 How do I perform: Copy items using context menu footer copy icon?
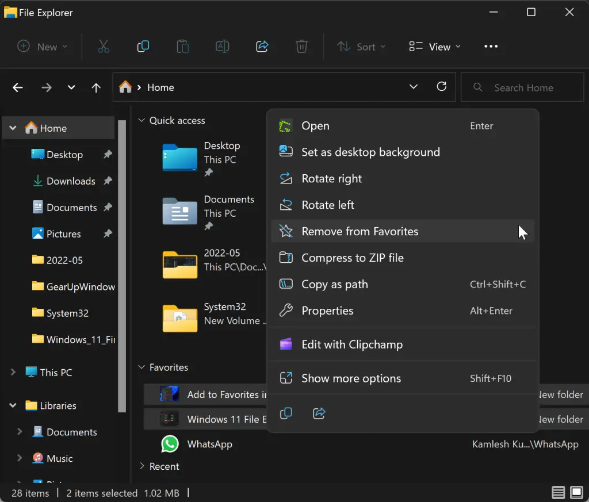pos(286,413)
